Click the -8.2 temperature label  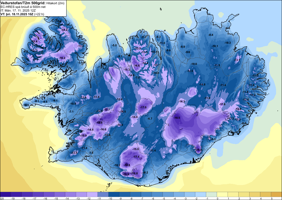pos(145,172)
